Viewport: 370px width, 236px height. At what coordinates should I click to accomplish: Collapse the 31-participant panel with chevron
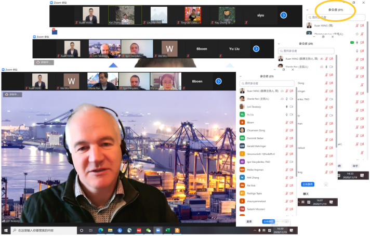[x=307, y=10]
